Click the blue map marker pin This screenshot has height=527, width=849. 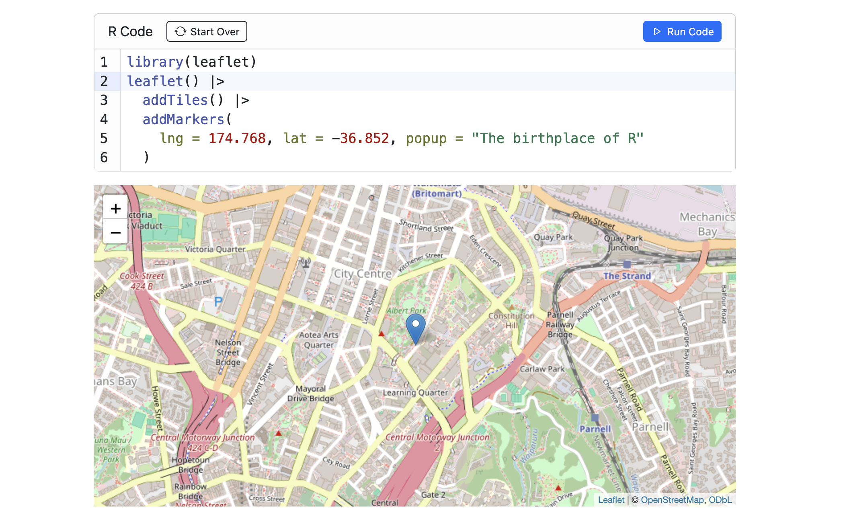click(x=415, y=328)
